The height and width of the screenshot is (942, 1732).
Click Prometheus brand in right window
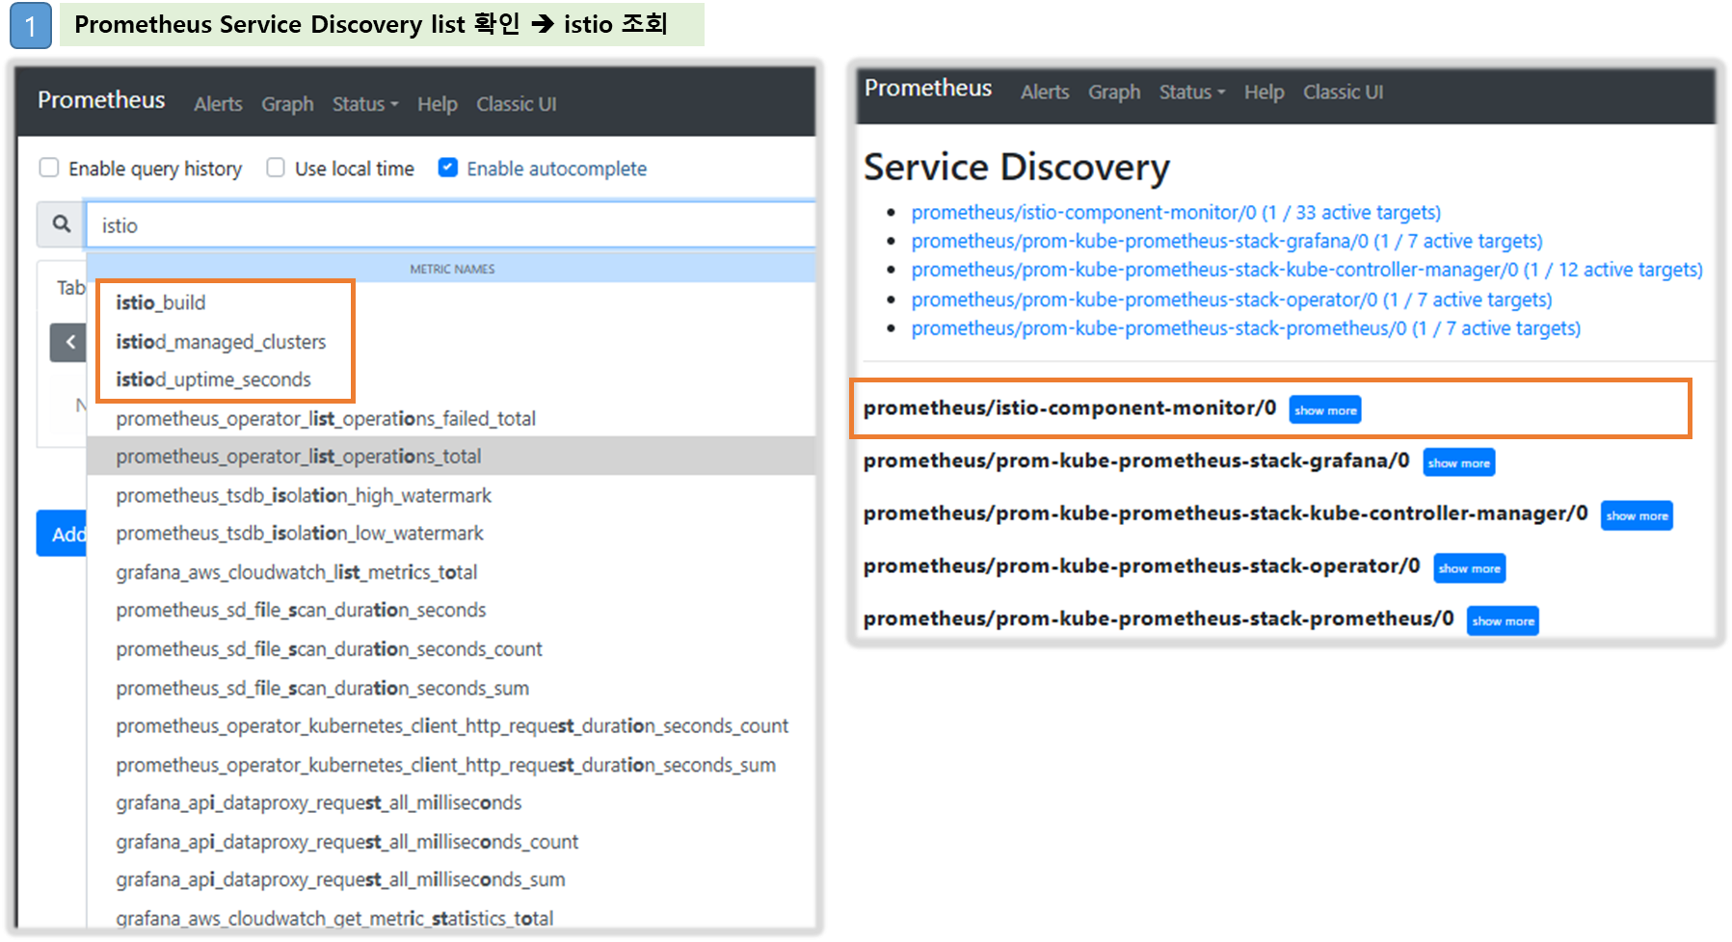(x=928, y=89)
